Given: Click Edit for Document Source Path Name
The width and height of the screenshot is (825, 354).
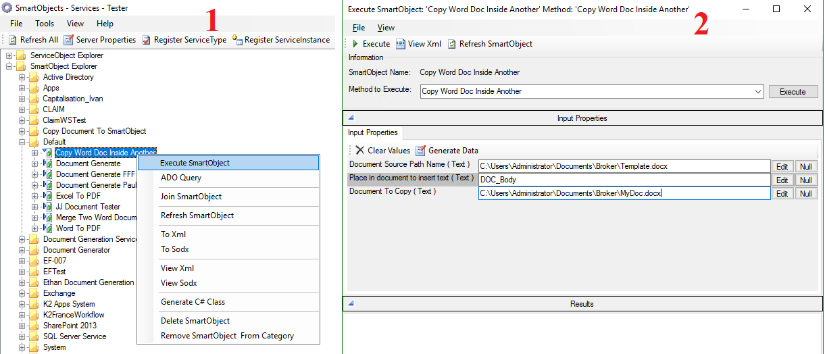Looking at the screenshot, I should pos(782,166).
